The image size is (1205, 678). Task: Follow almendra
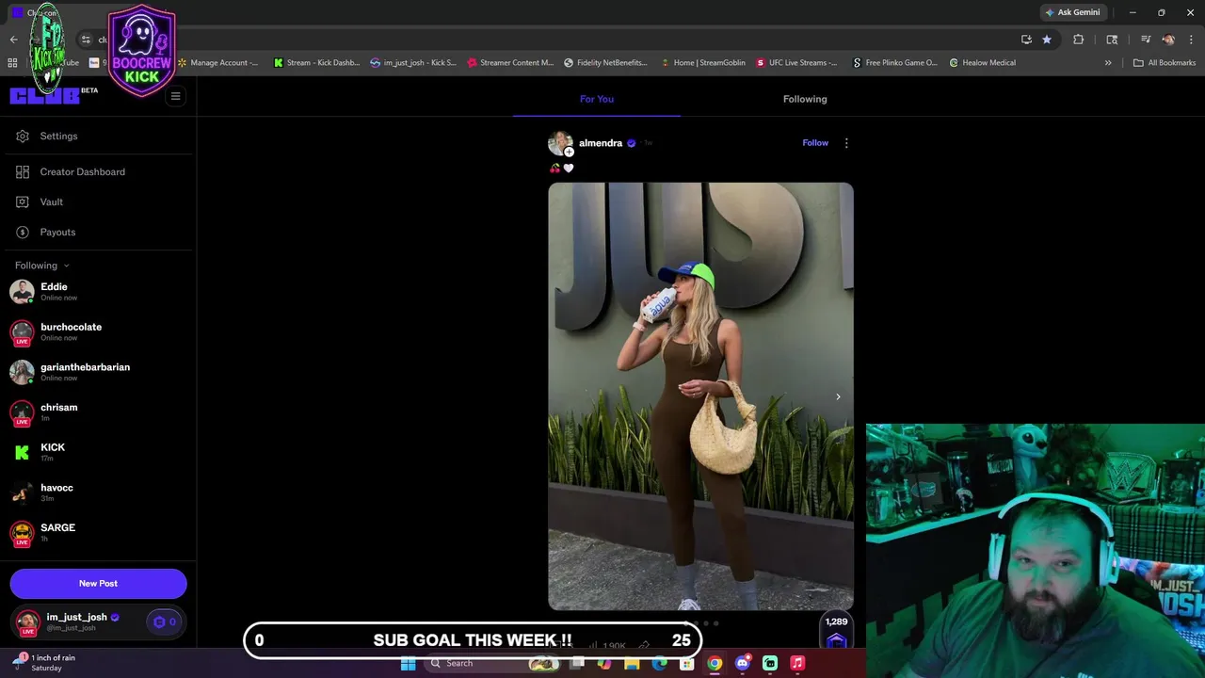click(815, 143)
